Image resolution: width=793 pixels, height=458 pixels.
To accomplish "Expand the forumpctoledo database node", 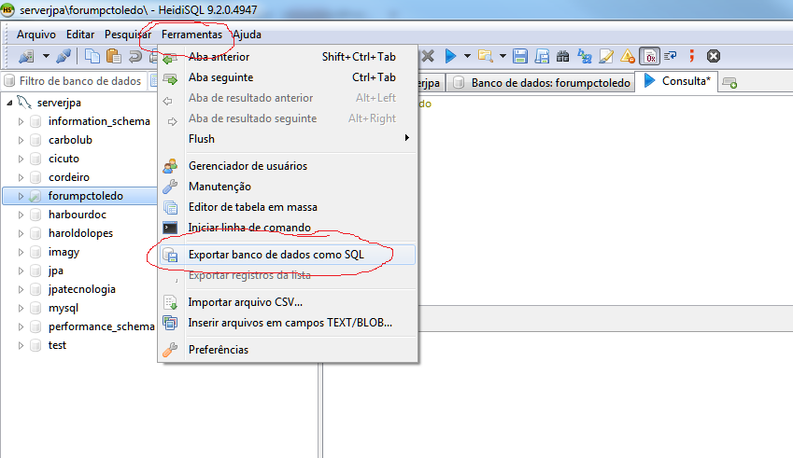I will point(21,196).
